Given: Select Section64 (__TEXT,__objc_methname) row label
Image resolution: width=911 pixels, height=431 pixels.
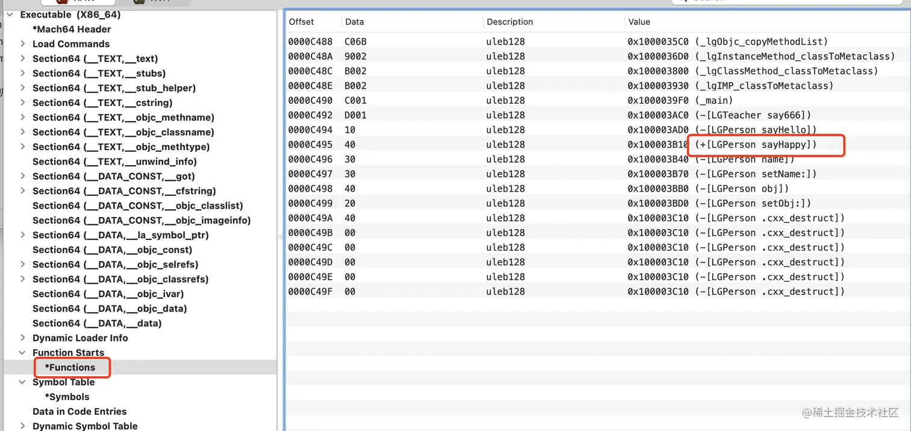Looking at the screenshot, I should pos(124,118).
